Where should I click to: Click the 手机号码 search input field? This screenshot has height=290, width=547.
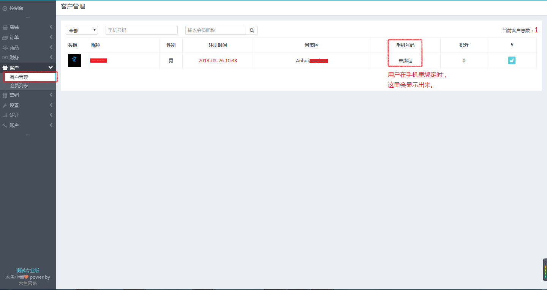point(141,30)
